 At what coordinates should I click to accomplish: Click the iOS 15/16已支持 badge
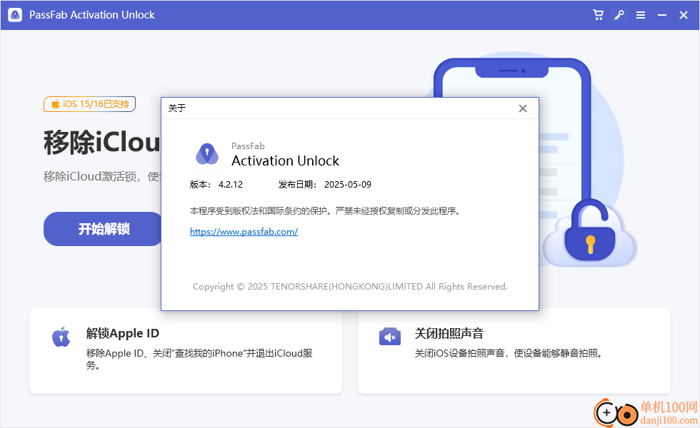tap(90, 104)
